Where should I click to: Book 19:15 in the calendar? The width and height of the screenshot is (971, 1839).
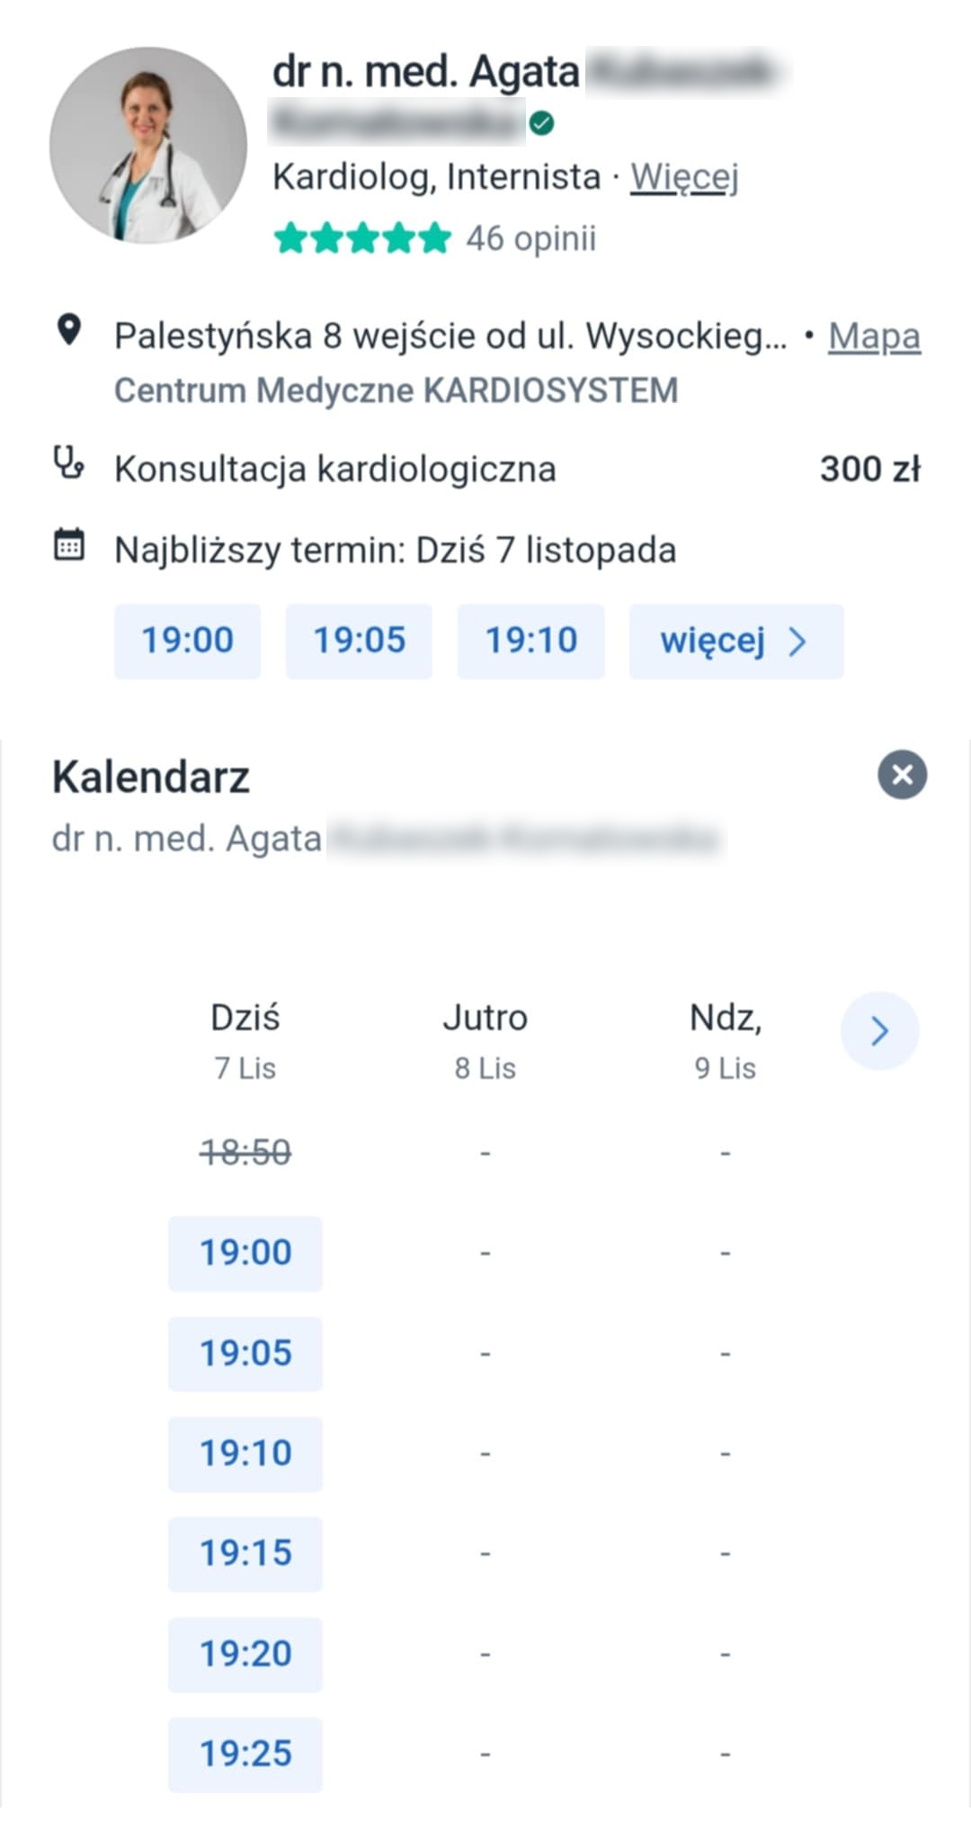(x=245, y=1554)
